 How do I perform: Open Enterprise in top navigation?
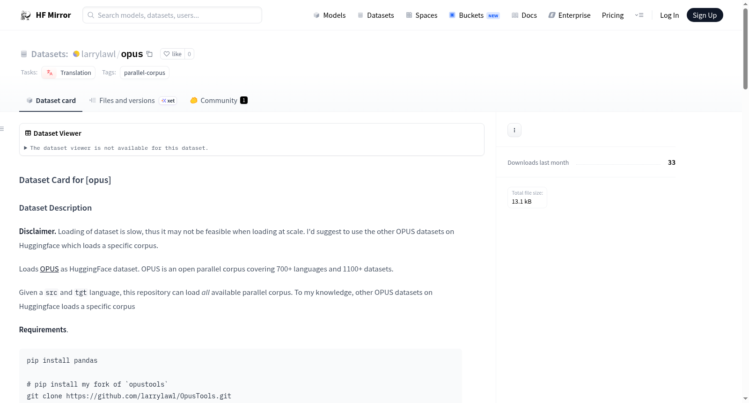coord(569,15)
